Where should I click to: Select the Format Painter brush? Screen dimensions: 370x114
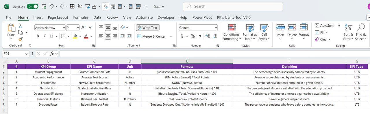coord(21,39)
